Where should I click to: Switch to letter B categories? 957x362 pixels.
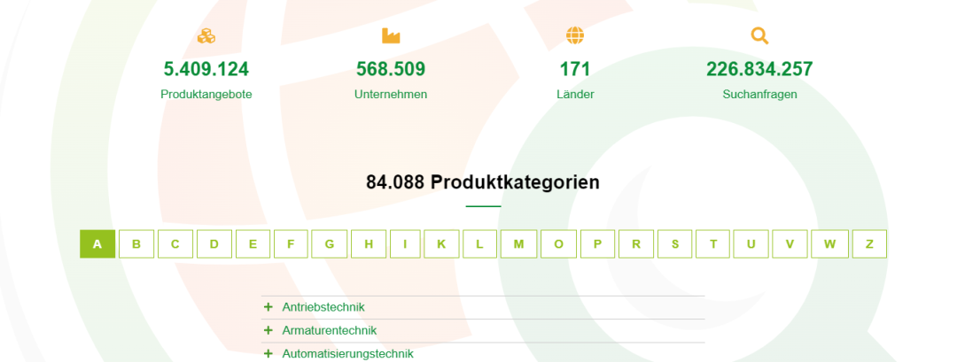coord(136,244)
